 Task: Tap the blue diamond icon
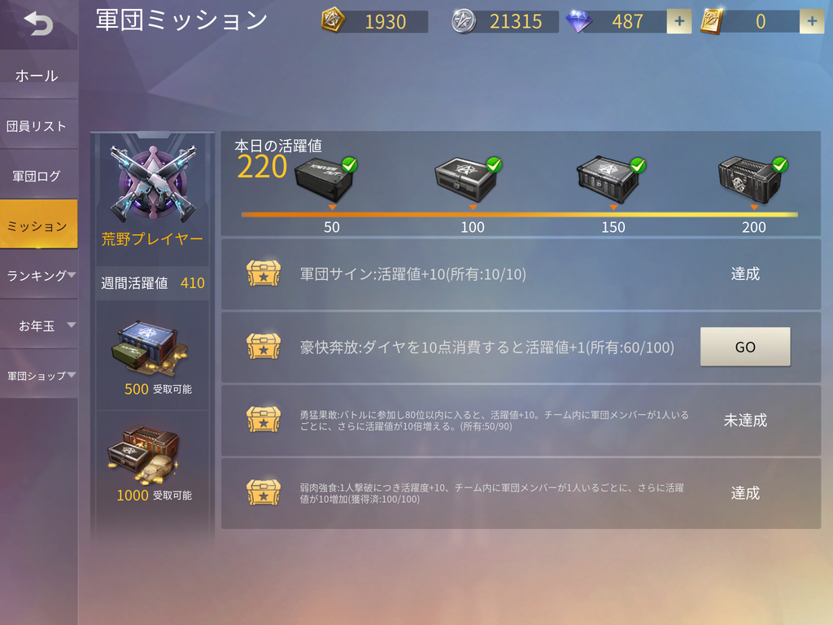pyautogui.click(x=578, y=21)
